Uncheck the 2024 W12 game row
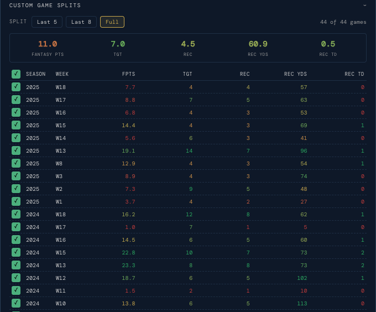 point(16,278)
